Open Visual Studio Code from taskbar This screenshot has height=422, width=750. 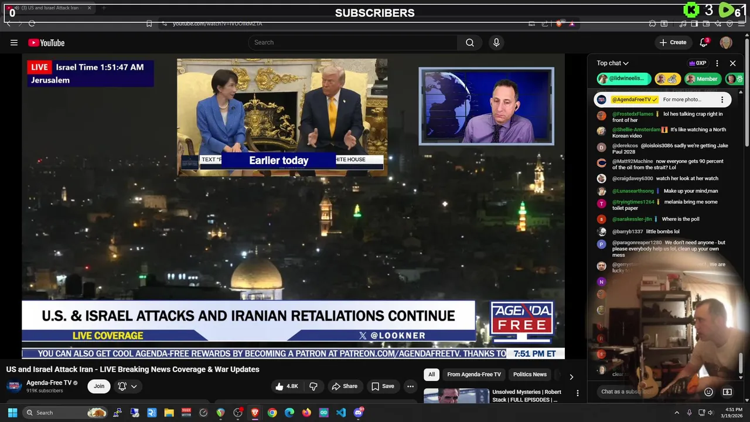click(341, 413)
